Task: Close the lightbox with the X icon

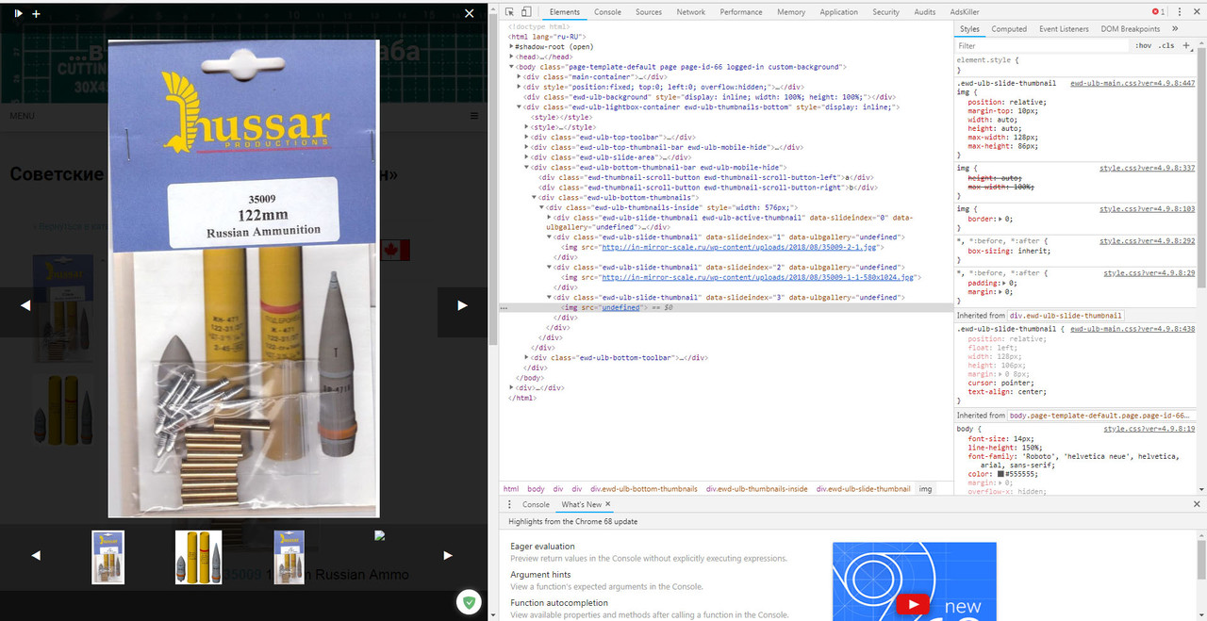Action: tap(470, 13)
